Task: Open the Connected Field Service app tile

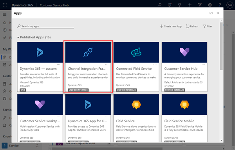Action: (x=136, y=67)
